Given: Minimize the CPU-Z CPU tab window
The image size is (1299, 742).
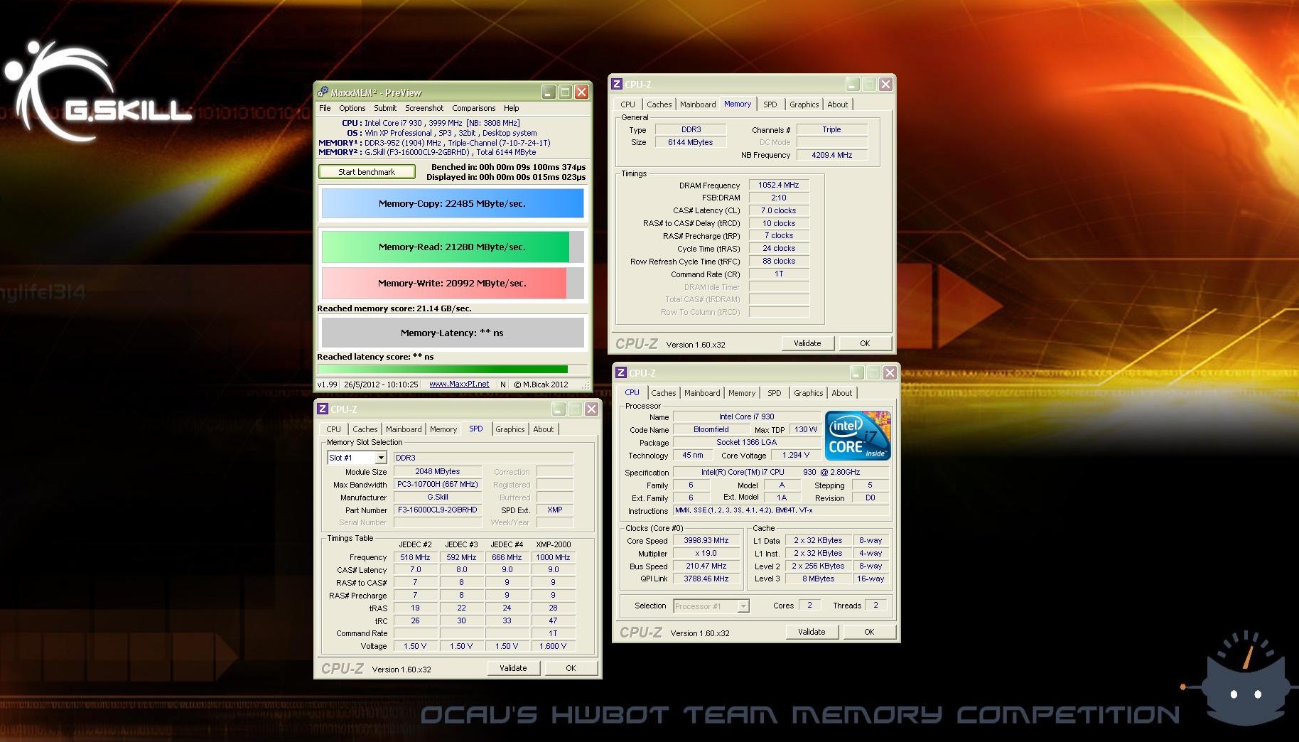Looking at the screenshot, I should pyautogui.click(x=857, y=372).
